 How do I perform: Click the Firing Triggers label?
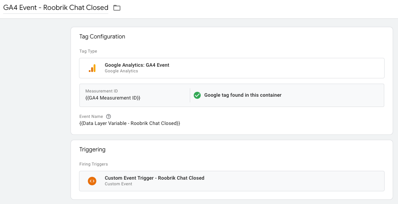[94, 164]
